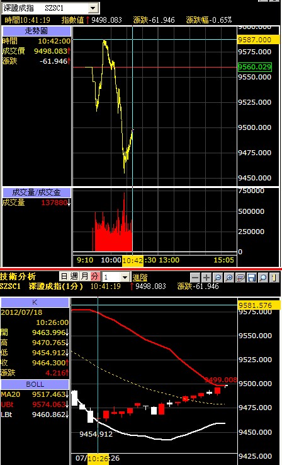
Task: Click the search magnifier icon
Action: [x=262, y=278]
